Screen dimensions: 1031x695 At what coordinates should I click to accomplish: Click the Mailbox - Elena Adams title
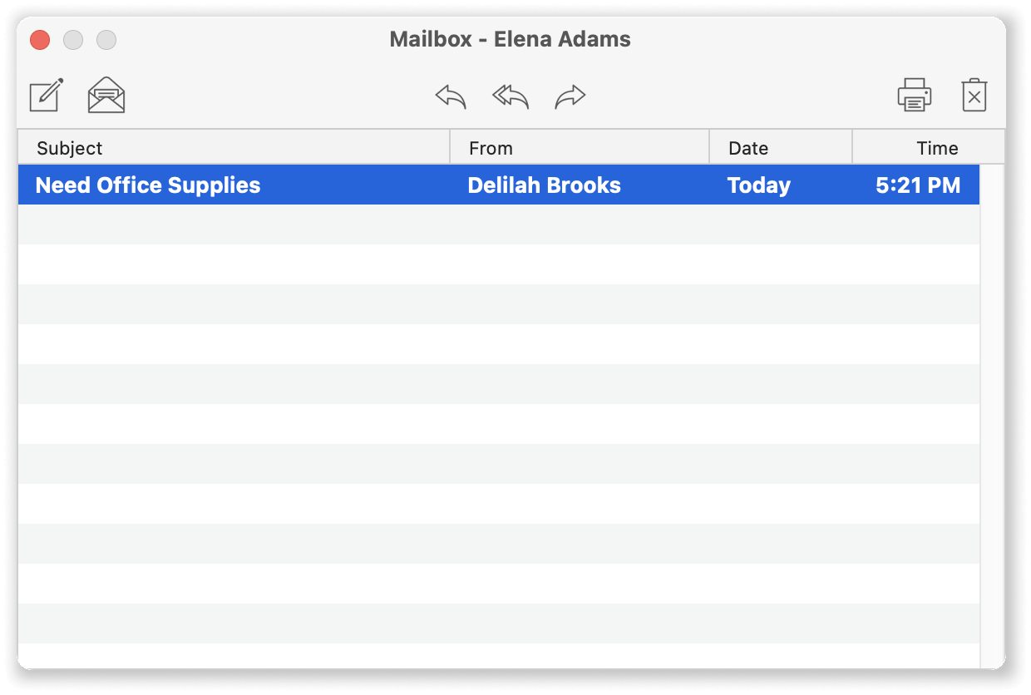(511, 39)
